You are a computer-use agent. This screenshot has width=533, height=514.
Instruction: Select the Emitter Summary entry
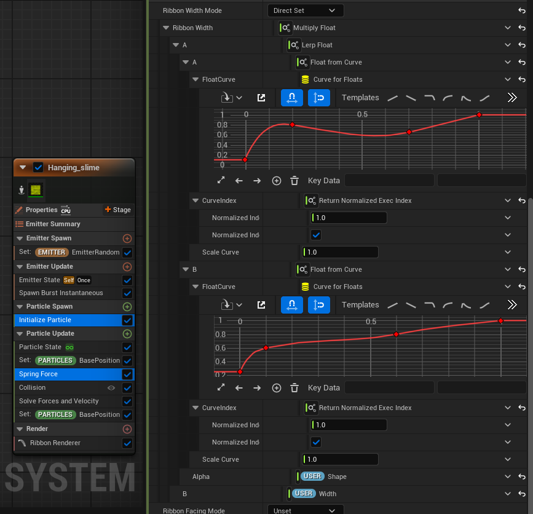[52, 224]
